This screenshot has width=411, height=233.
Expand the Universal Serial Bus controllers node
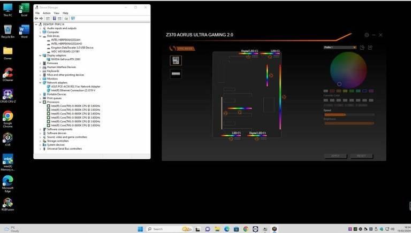40,149
